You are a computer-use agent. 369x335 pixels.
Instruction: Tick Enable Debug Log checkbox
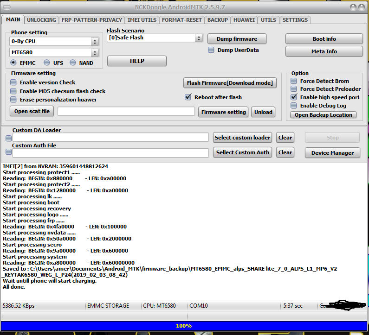click(294, 106)
